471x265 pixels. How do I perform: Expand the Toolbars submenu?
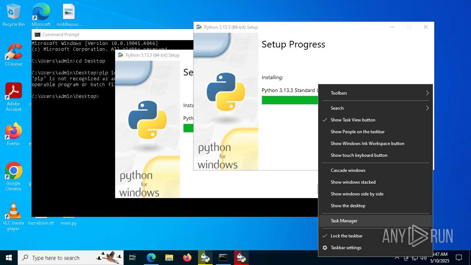(x=375, y=93)
